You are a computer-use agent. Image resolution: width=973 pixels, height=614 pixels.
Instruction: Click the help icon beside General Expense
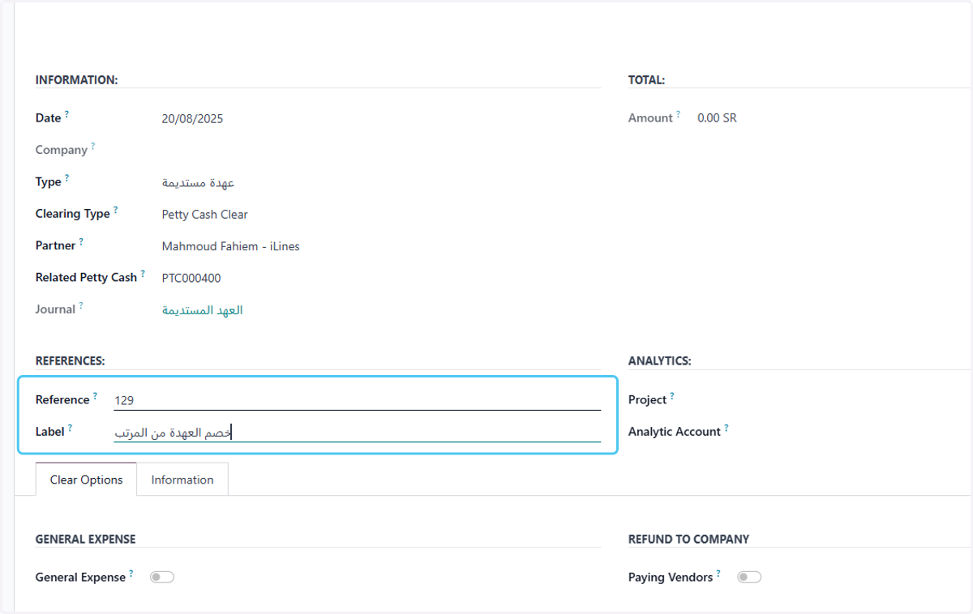131,573
